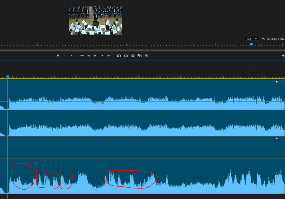Click the monitor zoom scroll bar
Image resolution: width=285 pixels, height=199 pixels.
tap(143, 50)
